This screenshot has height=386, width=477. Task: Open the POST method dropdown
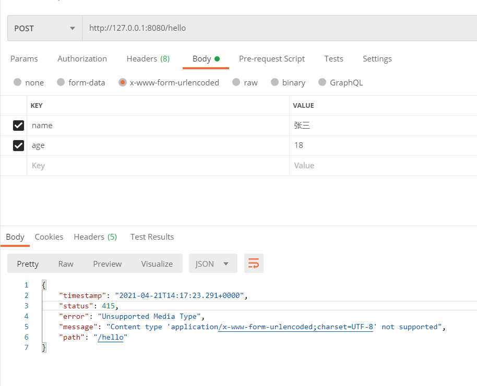click(x=45, y=28)
